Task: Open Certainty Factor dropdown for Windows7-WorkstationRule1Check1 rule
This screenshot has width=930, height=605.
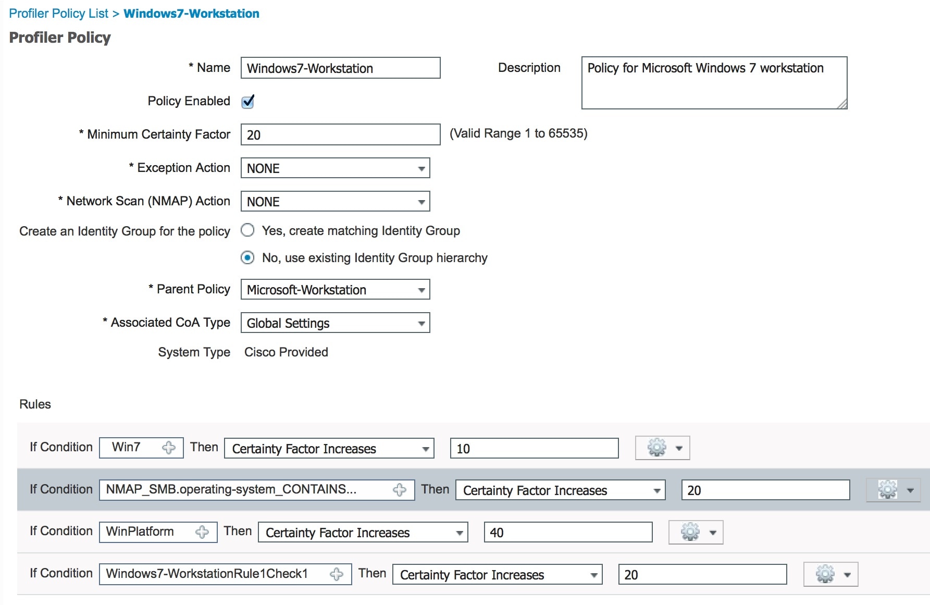Action: (x=498, y=575)
